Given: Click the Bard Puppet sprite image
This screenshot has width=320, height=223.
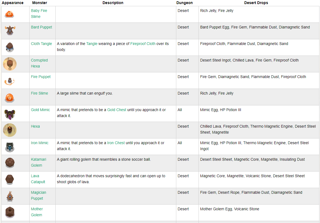Looking at the screenshot, I should tap(10, 30).
